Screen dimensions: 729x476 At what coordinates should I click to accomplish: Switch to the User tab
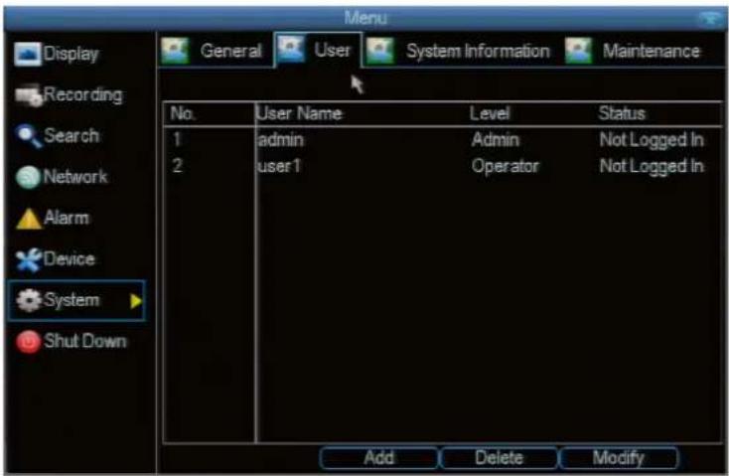[319, 50]
